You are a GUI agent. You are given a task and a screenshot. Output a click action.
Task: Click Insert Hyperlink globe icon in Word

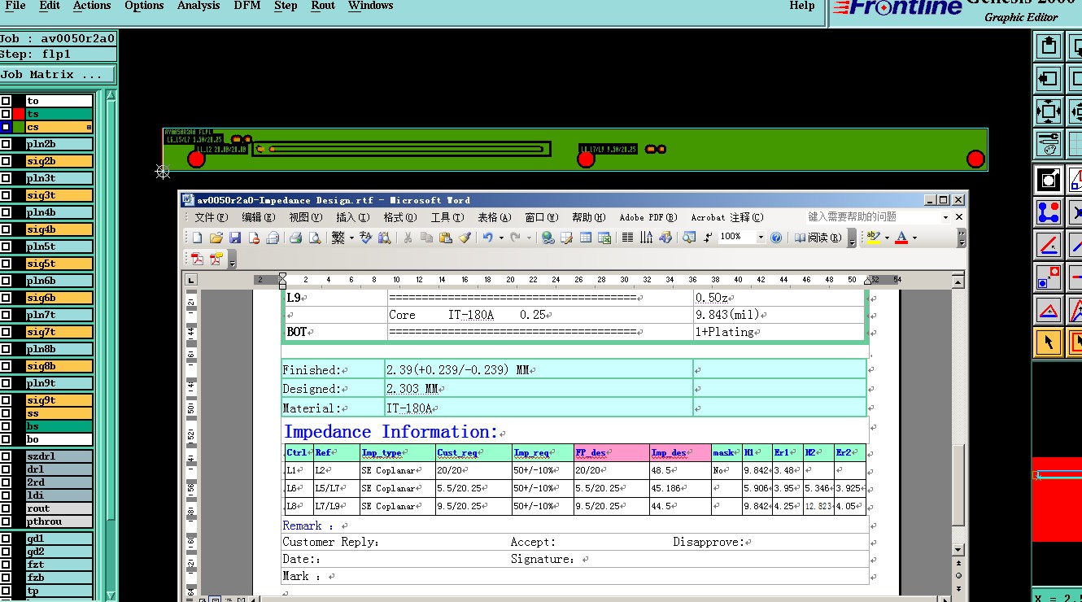548,238
